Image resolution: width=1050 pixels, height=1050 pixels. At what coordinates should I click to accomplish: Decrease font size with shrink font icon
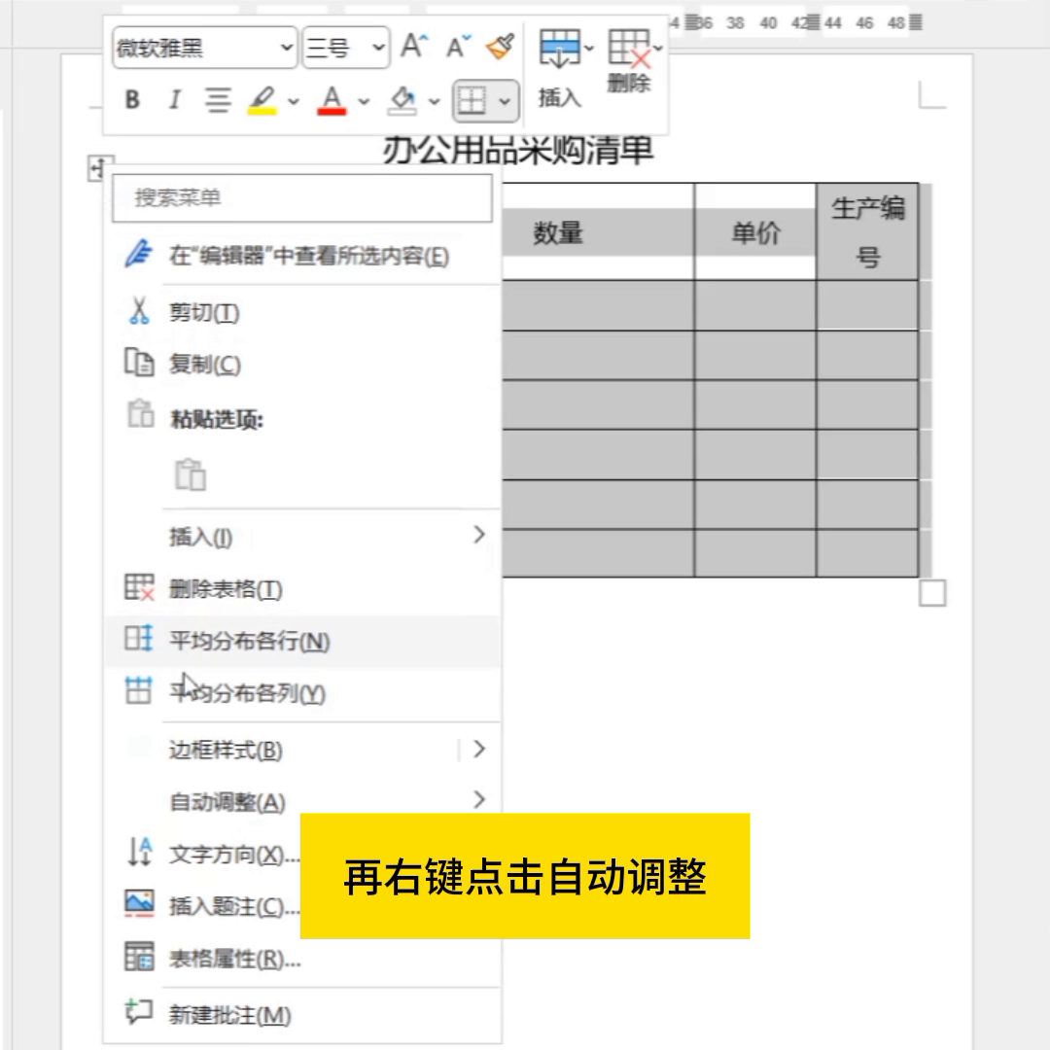(x=458, y=47)
